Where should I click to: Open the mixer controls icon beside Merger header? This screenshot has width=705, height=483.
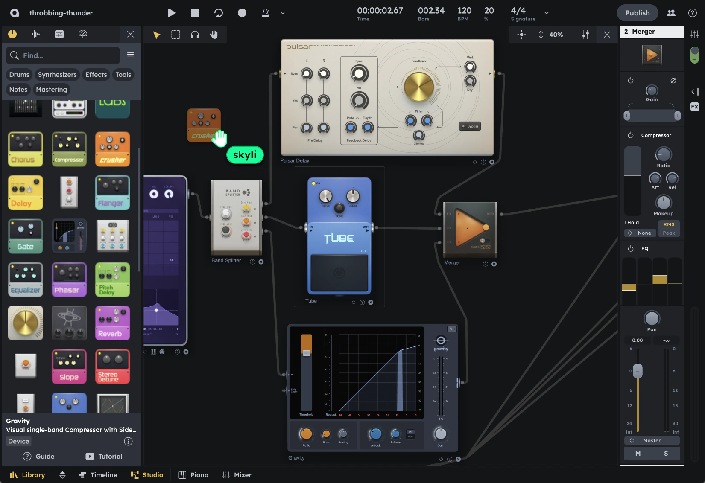tap(694, 33)
